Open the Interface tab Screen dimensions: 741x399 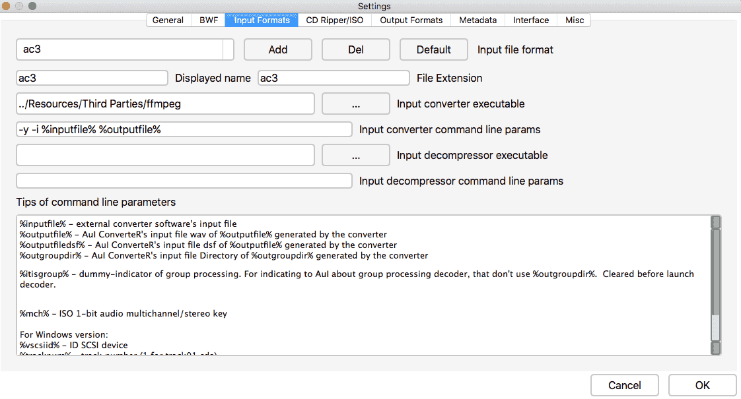pyautogui.click(x=531, y=20)
